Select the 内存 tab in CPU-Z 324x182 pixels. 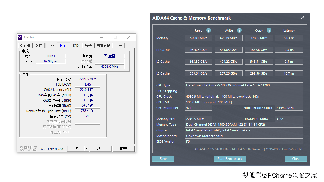point(63,45)
